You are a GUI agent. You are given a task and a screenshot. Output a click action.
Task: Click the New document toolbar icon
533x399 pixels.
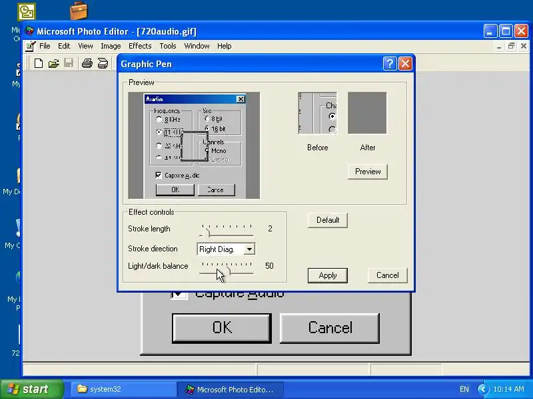(x=39, y=63)
